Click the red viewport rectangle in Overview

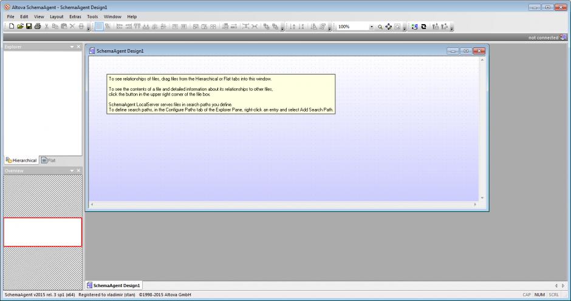pyautogui.click(x=43, y=232)
